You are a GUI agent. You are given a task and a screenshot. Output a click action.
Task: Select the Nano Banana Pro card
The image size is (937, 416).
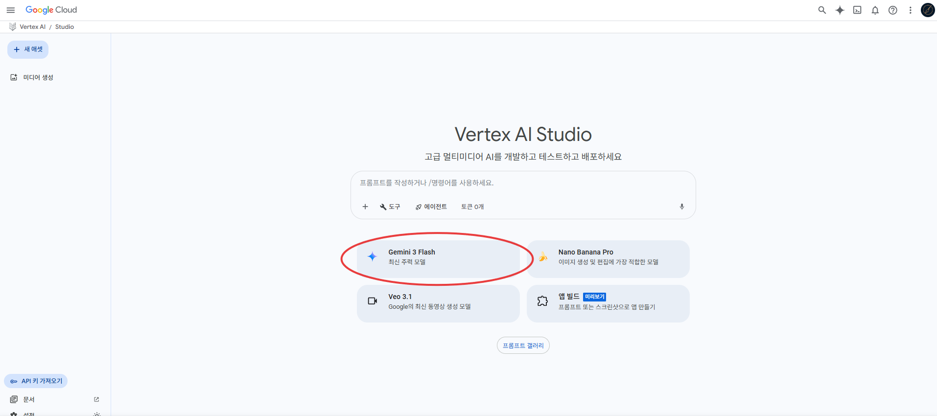(x=608, y=259)
